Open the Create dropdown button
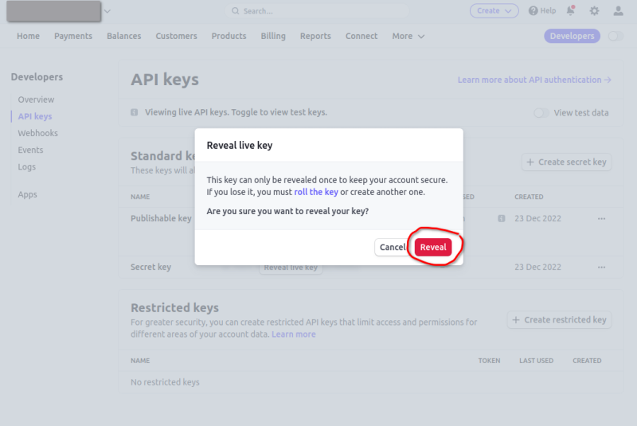Screen dimensions: 637x426 [x=494, y=11]
